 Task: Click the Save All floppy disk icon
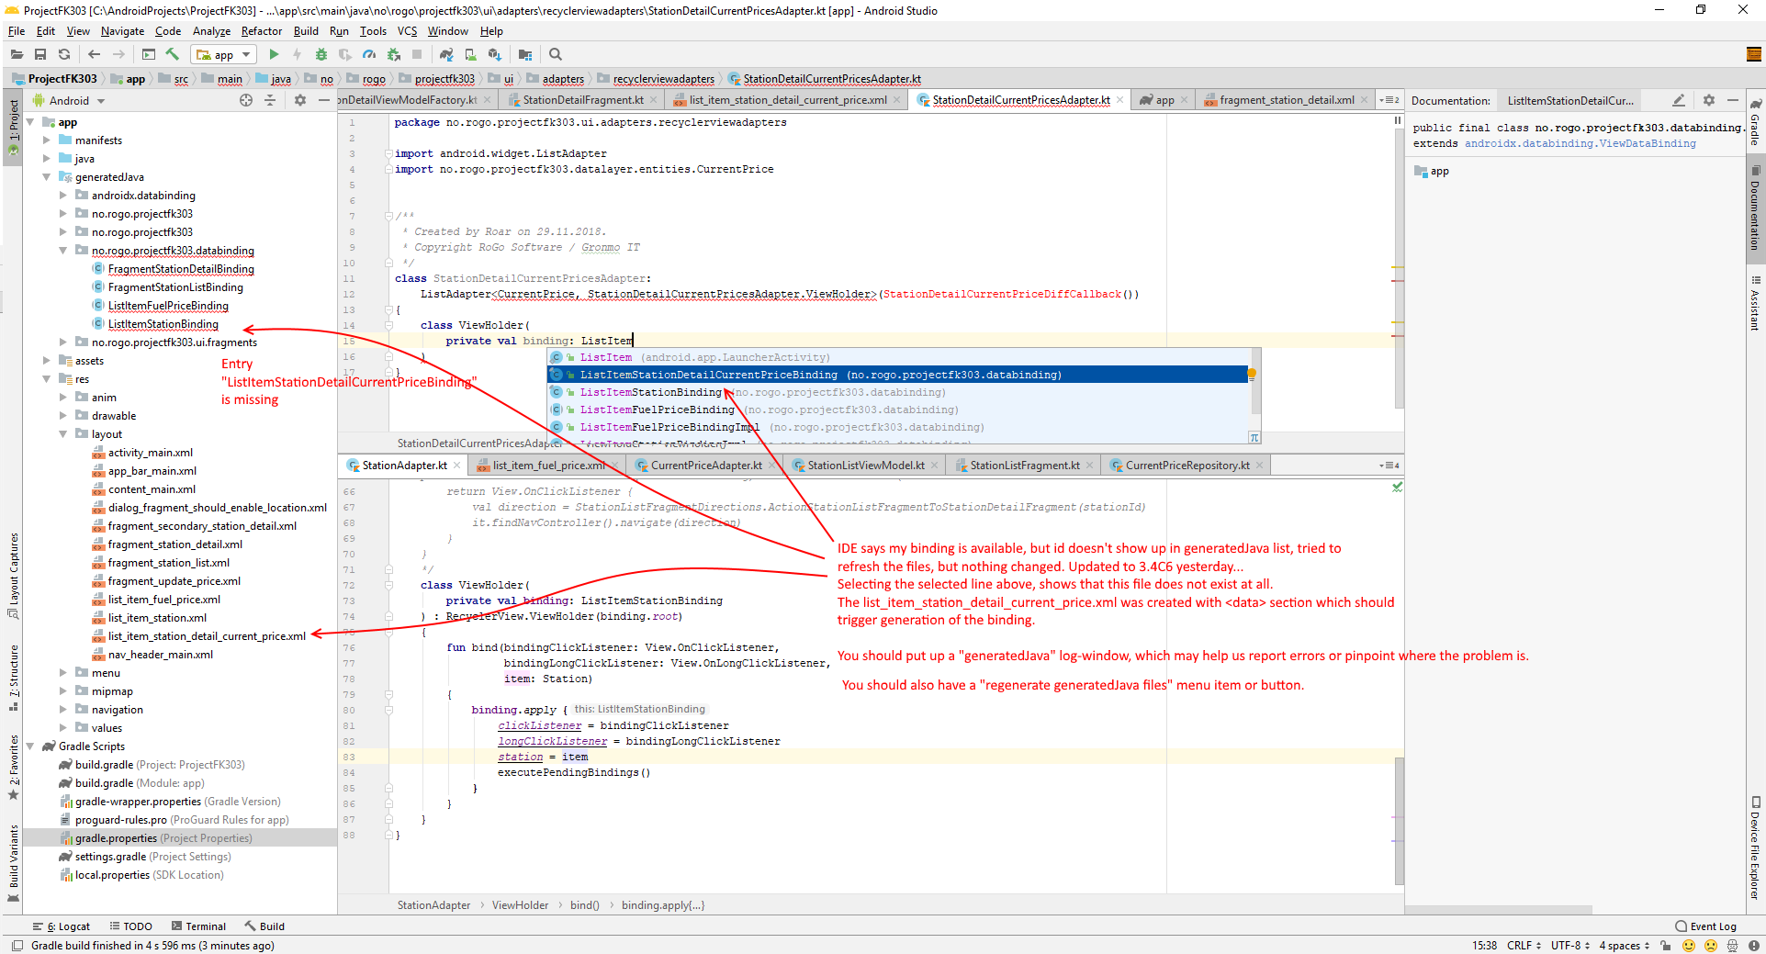40,55
